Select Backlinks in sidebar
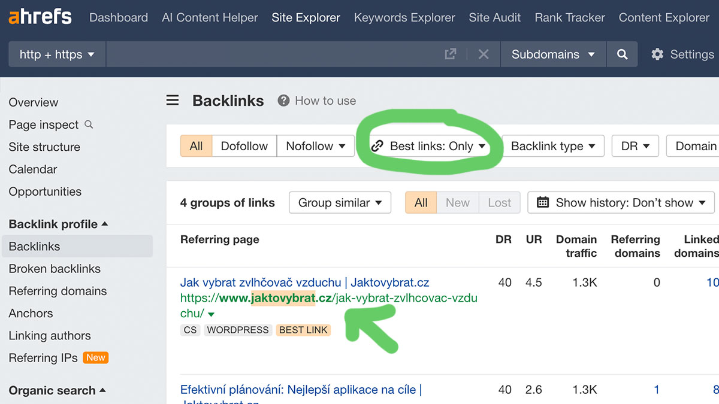The height and width of the screenshot is (404, 719). point(77,247)
